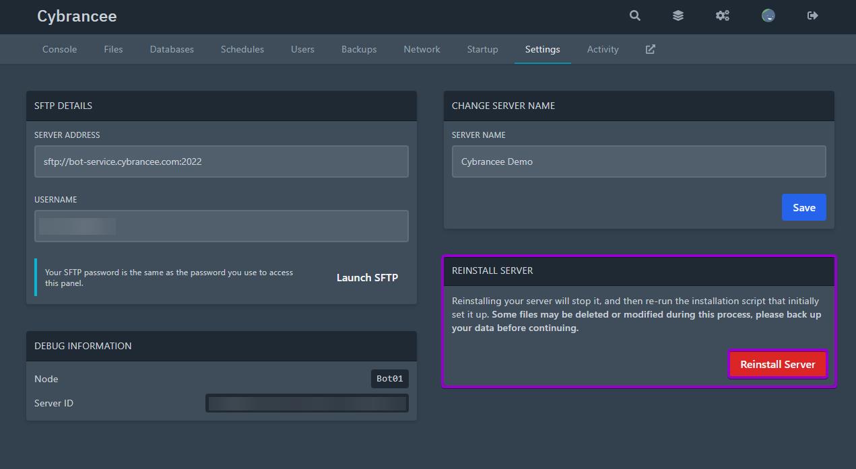Viewport: 856px width, 469px height.
Task: Click the SFTP password note text
Action: click(169, 278)
